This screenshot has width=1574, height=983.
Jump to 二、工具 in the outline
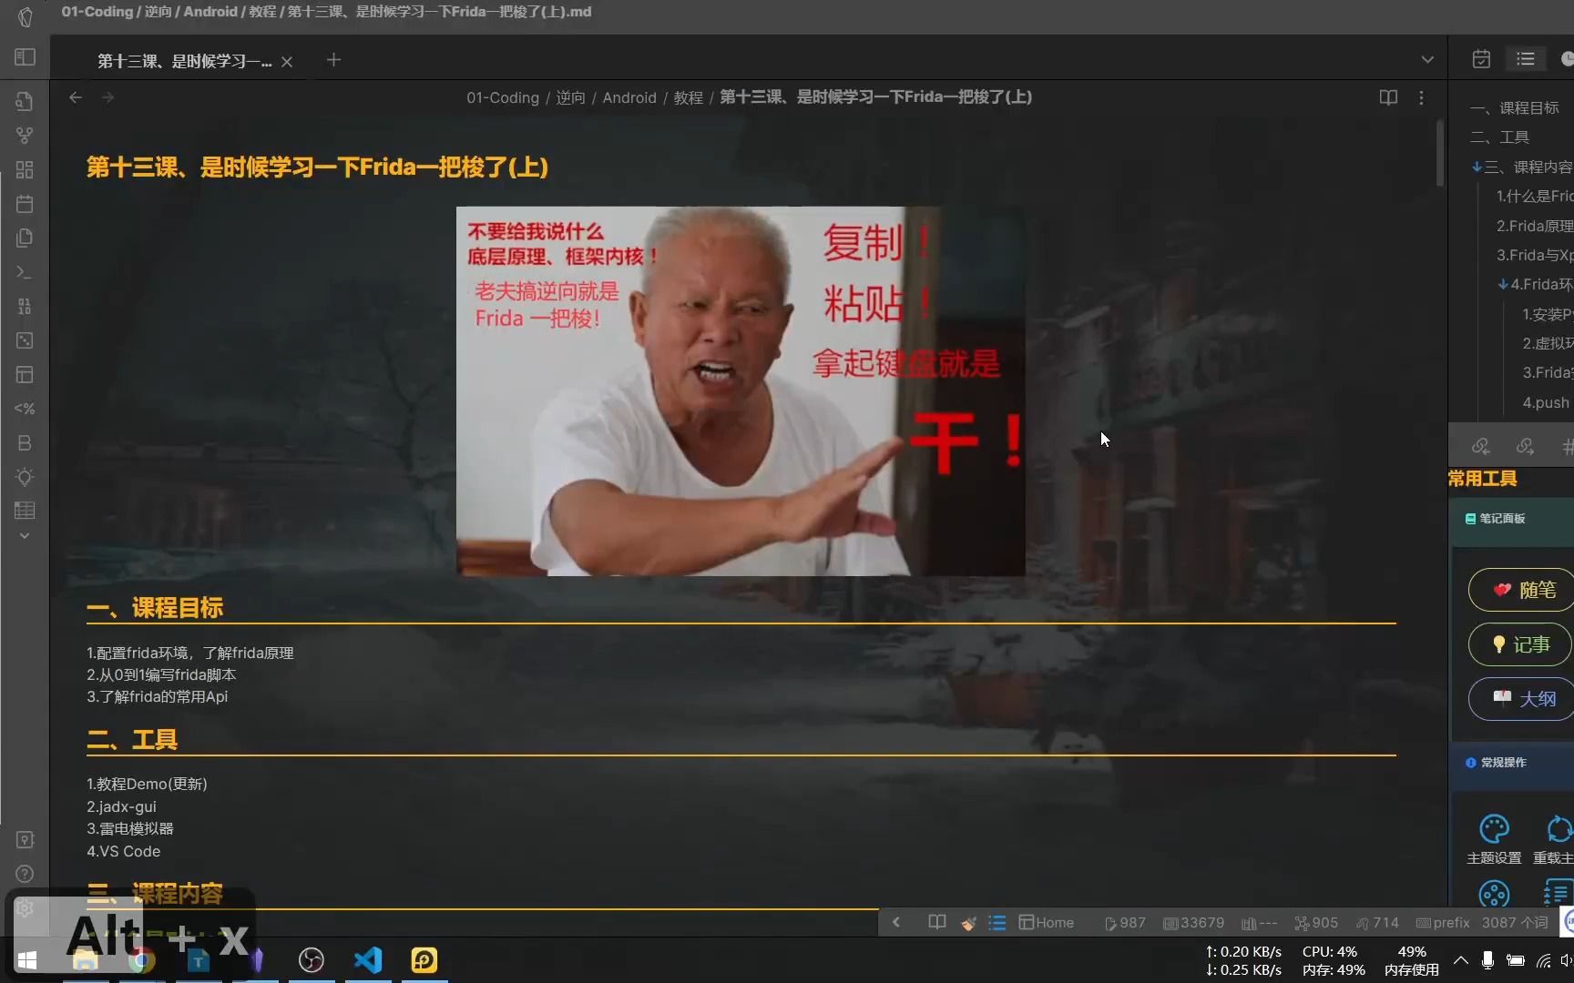coord(1501,137)
